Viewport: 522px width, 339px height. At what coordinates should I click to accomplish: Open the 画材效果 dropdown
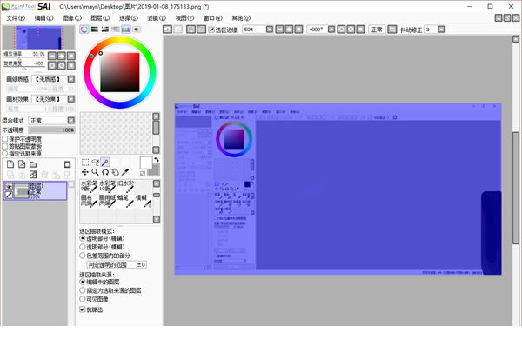coord(71,99)
